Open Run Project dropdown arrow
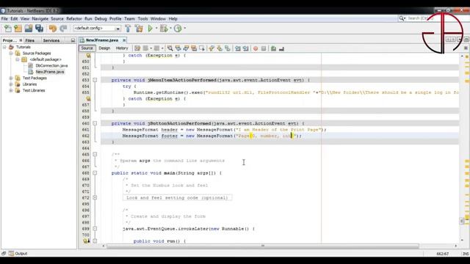This screenshot has width=470, height=264. pyautogui.click(x=156, y=29)
